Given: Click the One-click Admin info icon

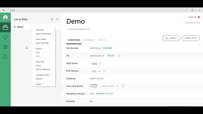Looking at the screenshot, I should pos(123,86).
